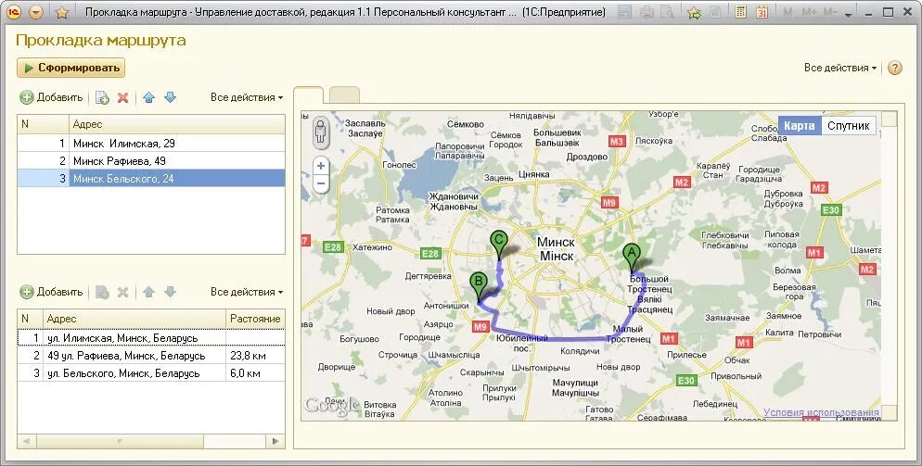Select row ул. Илимская, Минск, Беларусь

point(151,338)
